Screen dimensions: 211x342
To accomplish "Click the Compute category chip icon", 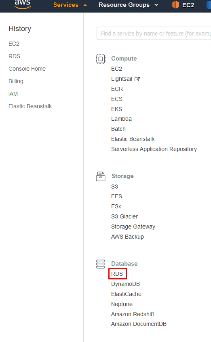I will [x=101, y=59].
